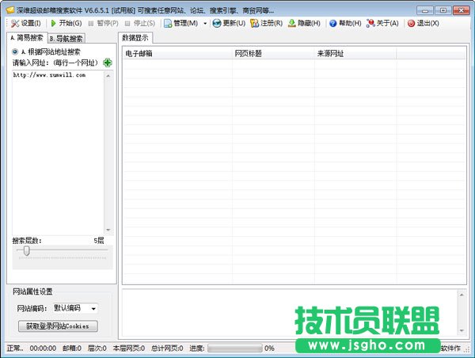
Task: Click 隐藏(H) to hide the window
Action: (304, 23)
